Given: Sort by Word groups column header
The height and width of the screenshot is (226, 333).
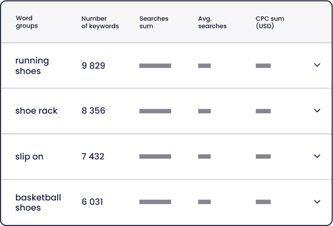Looking at the screenshot, I should [27, 22].
